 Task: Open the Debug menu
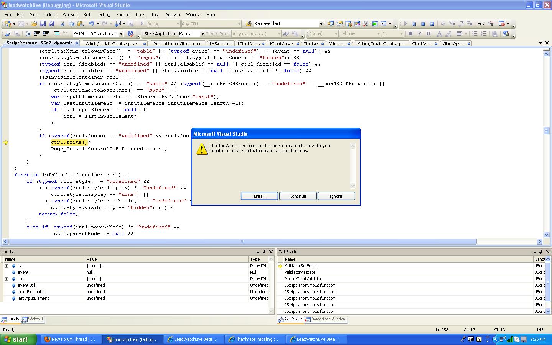(104, 15)
